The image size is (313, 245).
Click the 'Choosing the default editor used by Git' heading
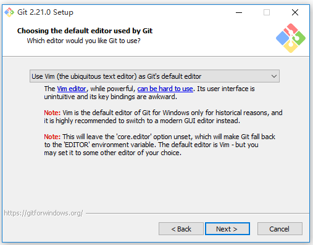(85, 31)
